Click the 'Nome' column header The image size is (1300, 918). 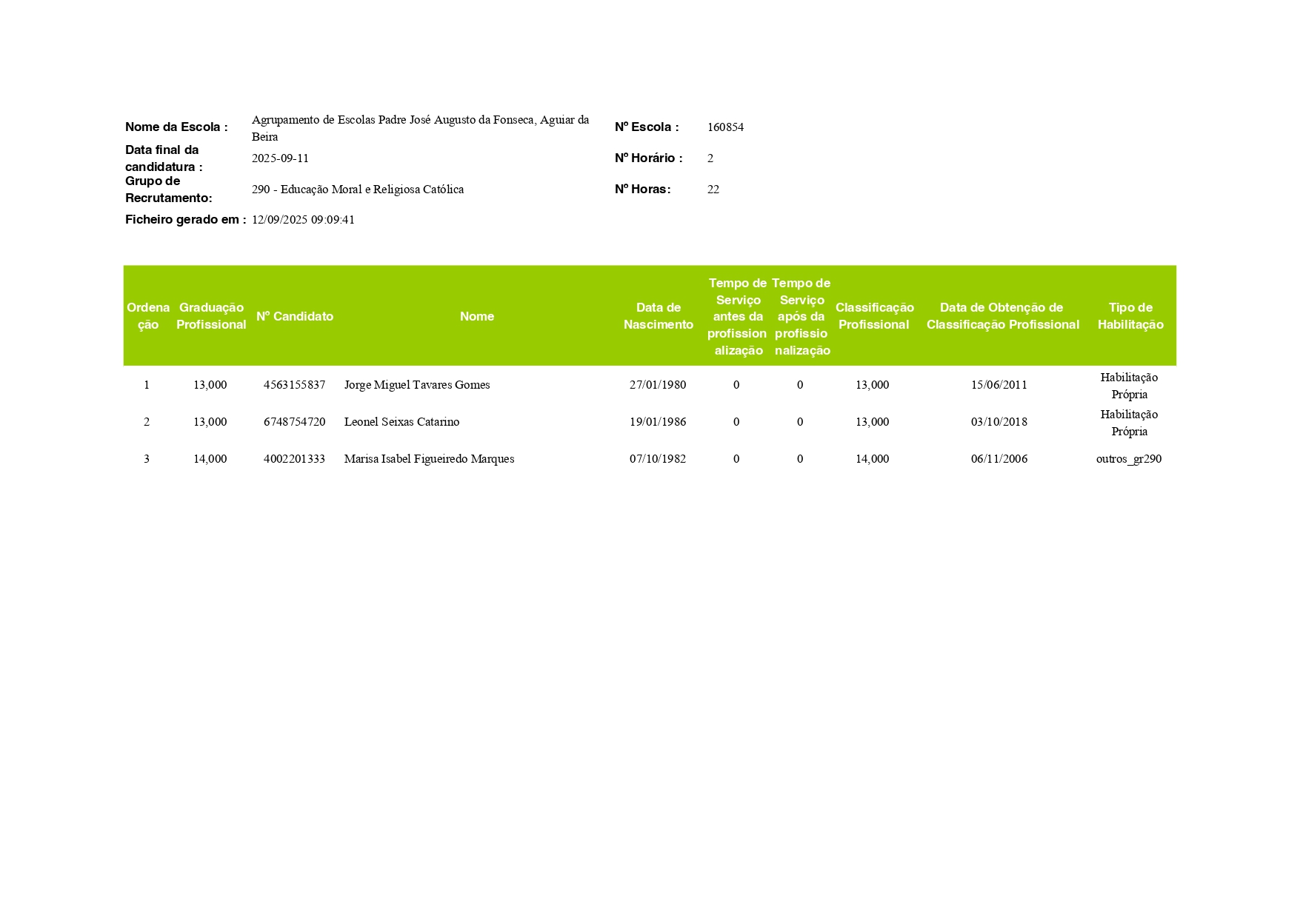coord(477,316)
